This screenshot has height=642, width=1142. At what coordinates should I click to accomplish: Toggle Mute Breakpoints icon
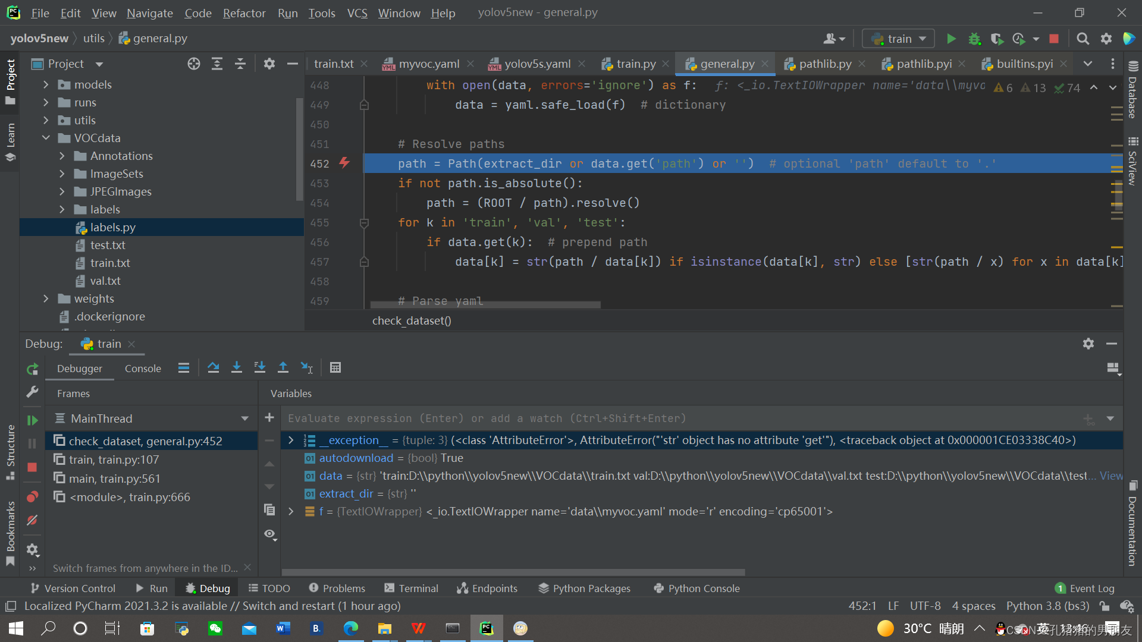click(x=32, y=520)
